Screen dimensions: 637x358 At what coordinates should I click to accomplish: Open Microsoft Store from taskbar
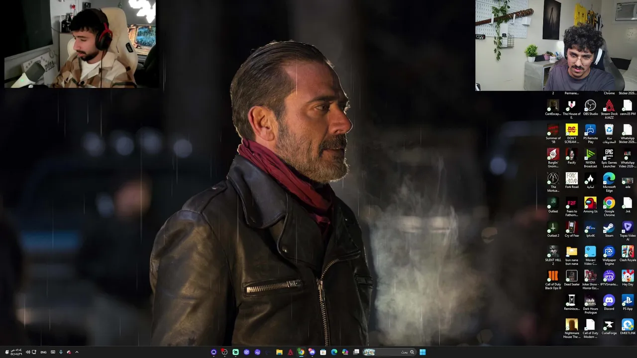[323, 352]
